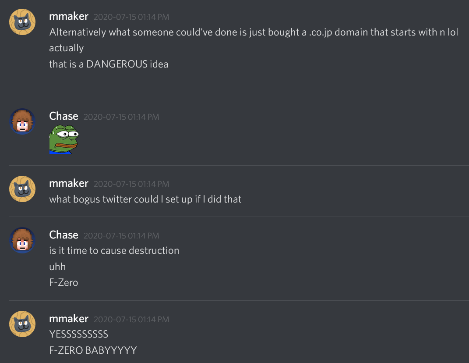Image resolution: width=469 pixels, height=363 pixels.
Task: Open mmaker's avatar beside the YESSSSSSSSS message
Action: (22, 324)
